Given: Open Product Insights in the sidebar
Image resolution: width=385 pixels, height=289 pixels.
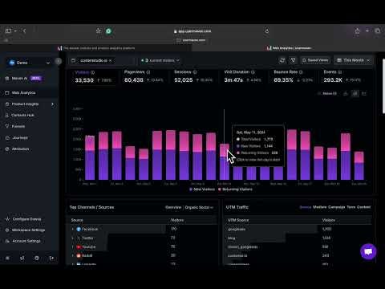Looking at the screenshot, I should (x=25, y=104).
